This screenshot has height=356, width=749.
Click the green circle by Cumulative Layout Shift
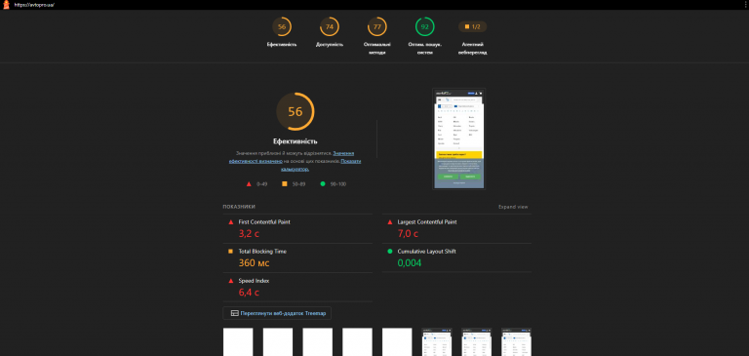pyautogui.click(x=390, y=252)
